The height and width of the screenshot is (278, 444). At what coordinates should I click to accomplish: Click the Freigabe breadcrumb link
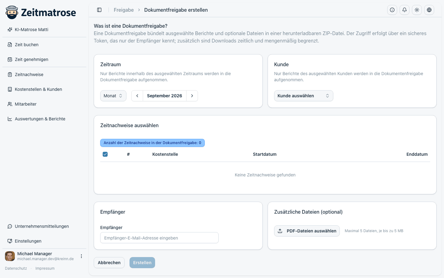[124, 10]
